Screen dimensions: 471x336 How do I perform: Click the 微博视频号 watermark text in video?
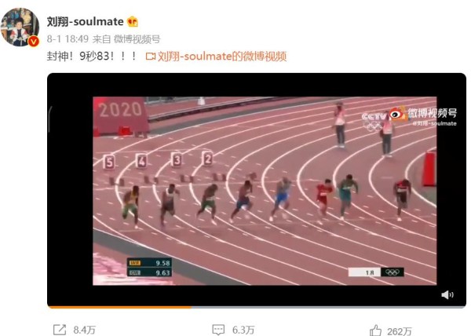click(x=433, y=113)
